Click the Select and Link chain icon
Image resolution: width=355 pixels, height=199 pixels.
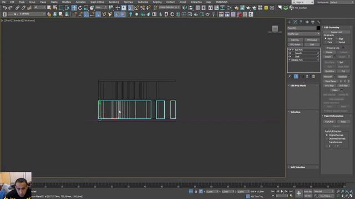(17, 8)
